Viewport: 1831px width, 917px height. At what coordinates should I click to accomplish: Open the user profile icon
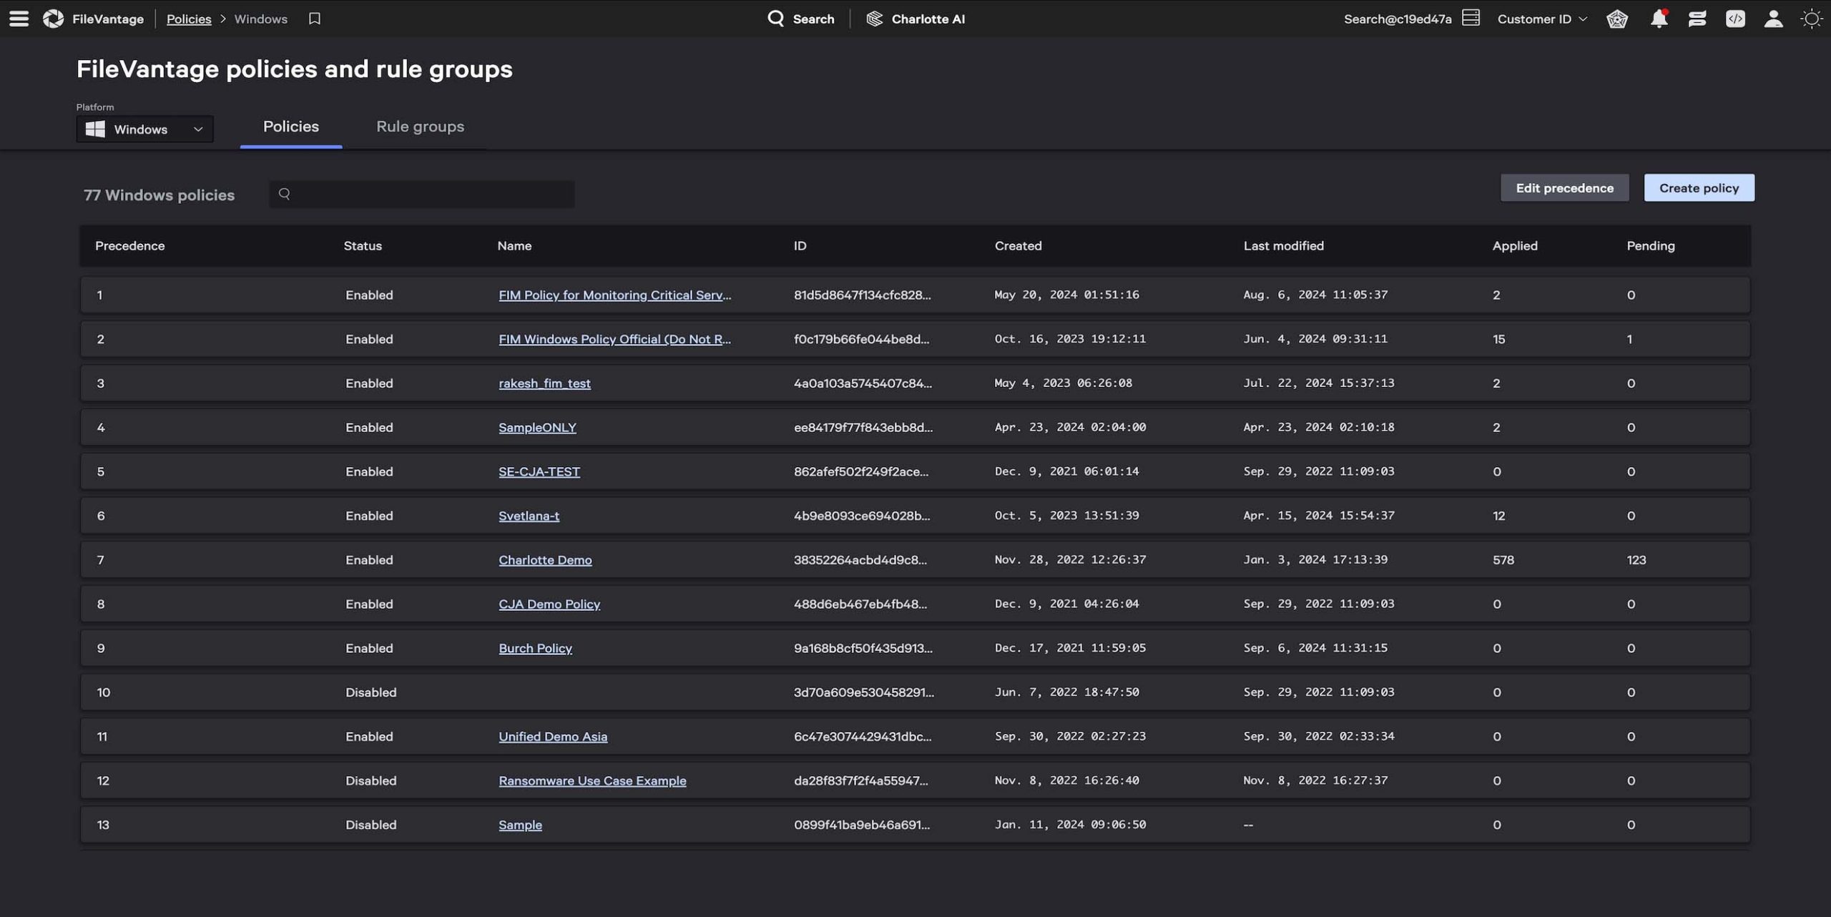click(1774, 19)
